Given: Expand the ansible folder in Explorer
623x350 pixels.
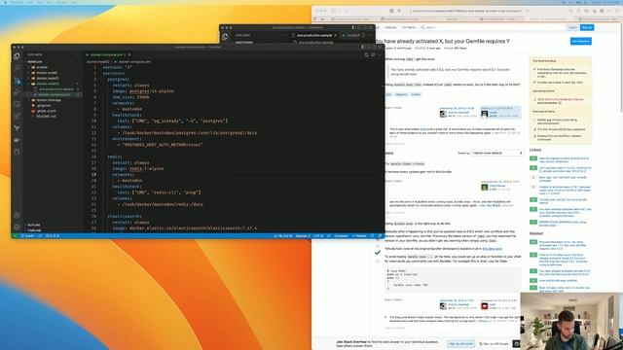Looking at the screenshot, I should pos(41,67).
